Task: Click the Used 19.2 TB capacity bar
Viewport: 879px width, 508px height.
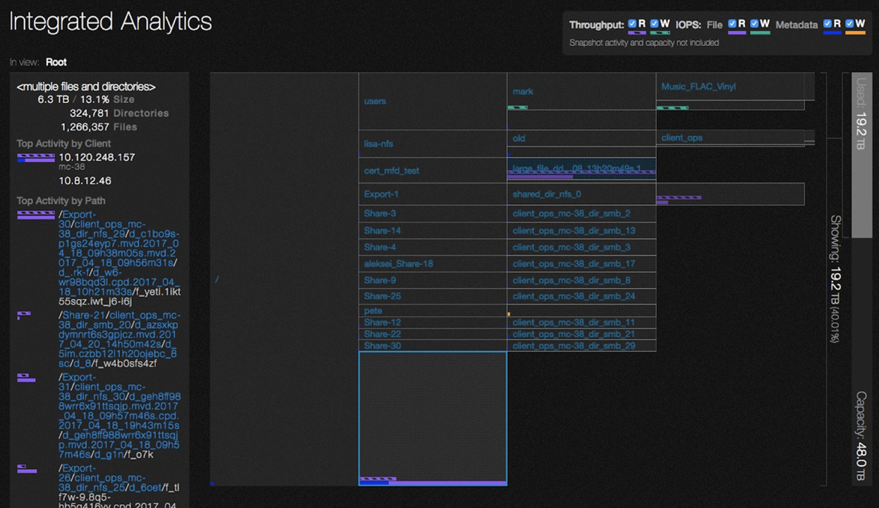Action: pyautogui.click(x=861, y=155)
